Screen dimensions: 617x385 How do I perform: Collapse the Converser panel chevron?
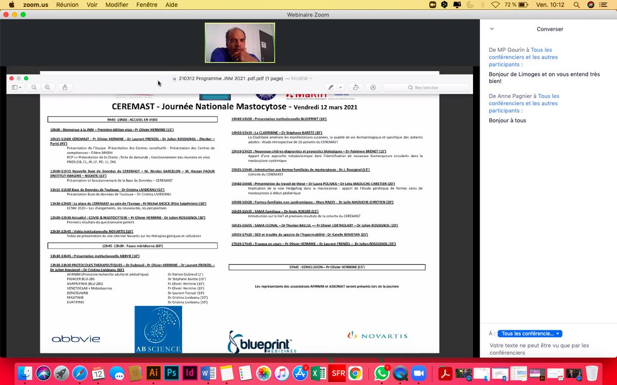click(492, 29)
